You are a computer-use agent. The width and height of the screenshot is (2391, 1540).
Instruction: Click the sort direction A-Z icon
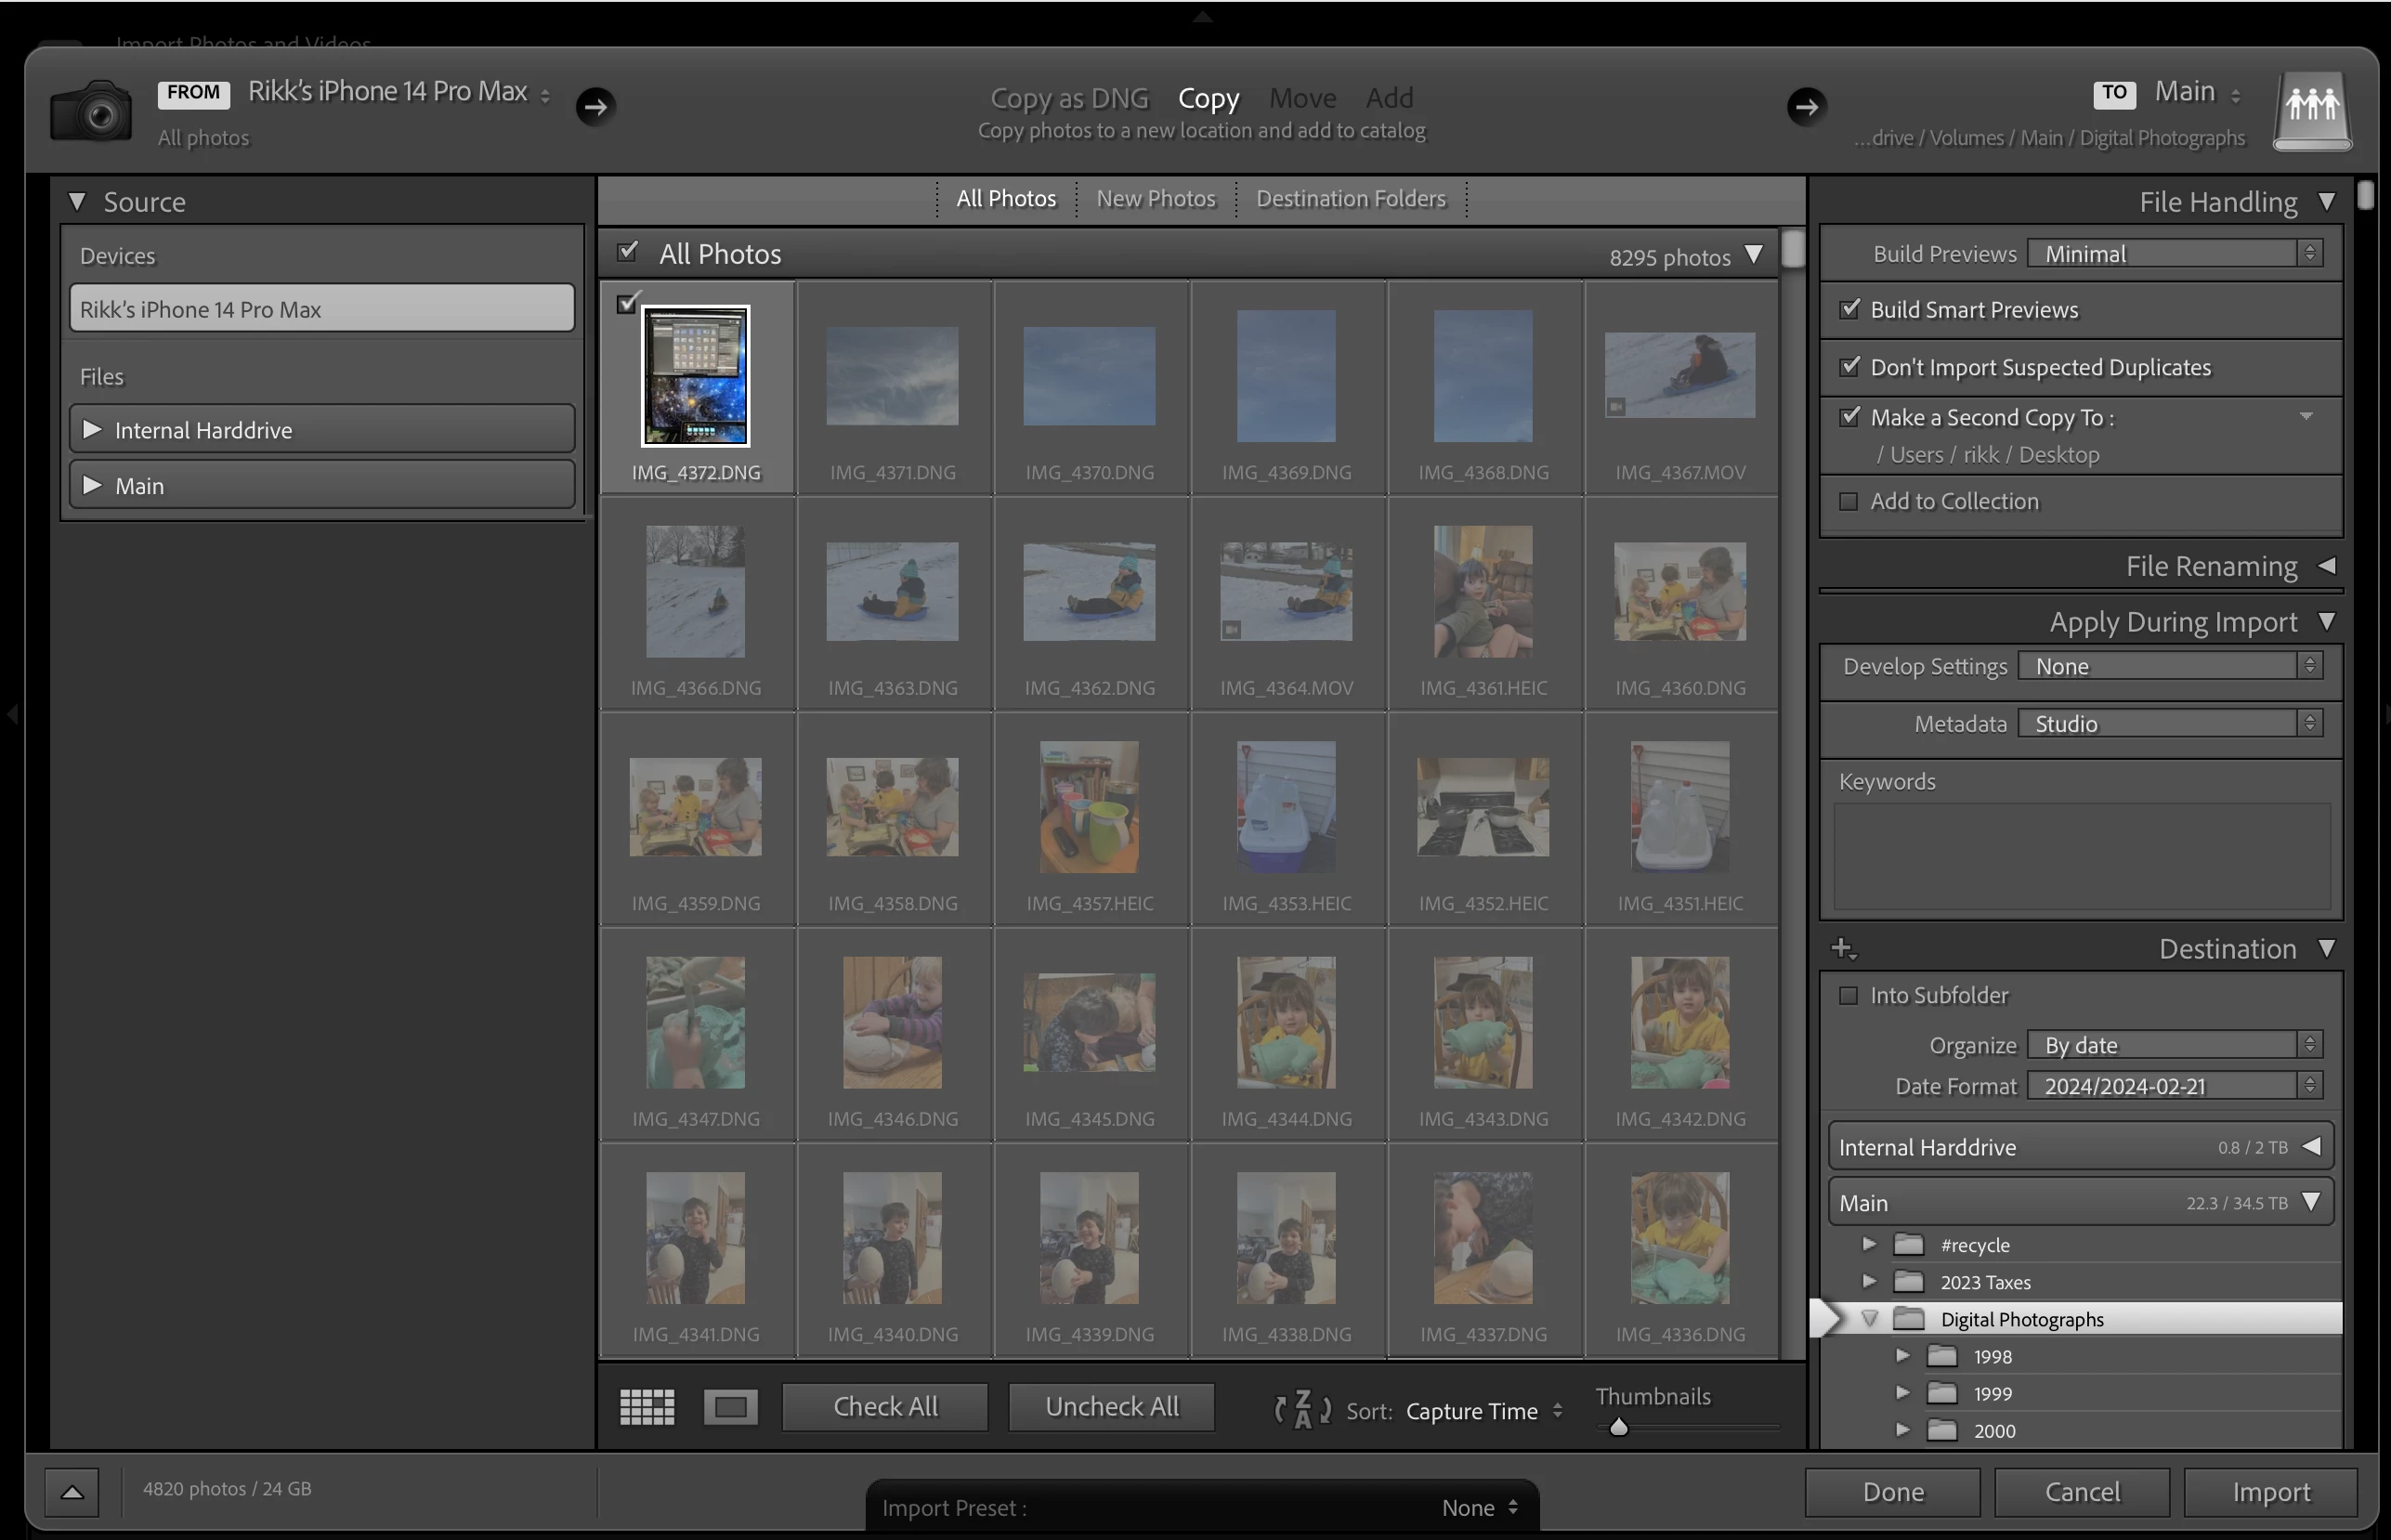[x=1302, y=1410]
